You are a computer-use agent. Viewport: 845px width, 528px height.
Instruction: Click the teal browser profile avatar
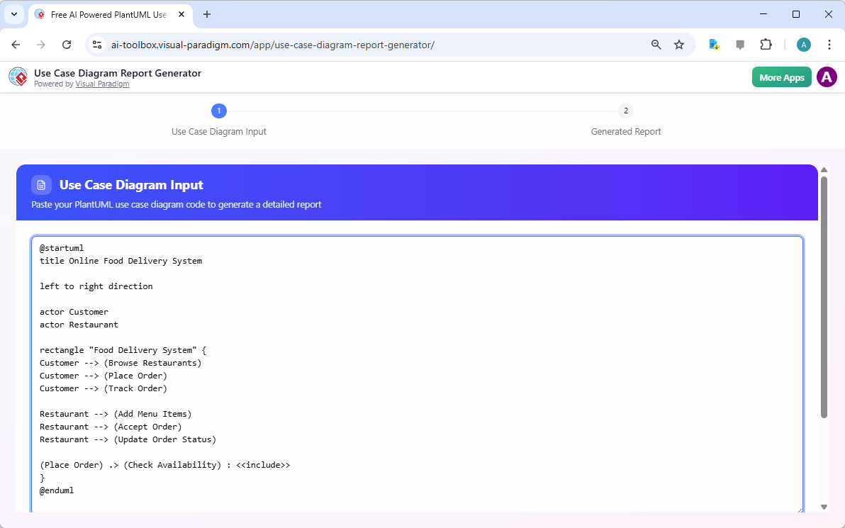tap(803, 44)
